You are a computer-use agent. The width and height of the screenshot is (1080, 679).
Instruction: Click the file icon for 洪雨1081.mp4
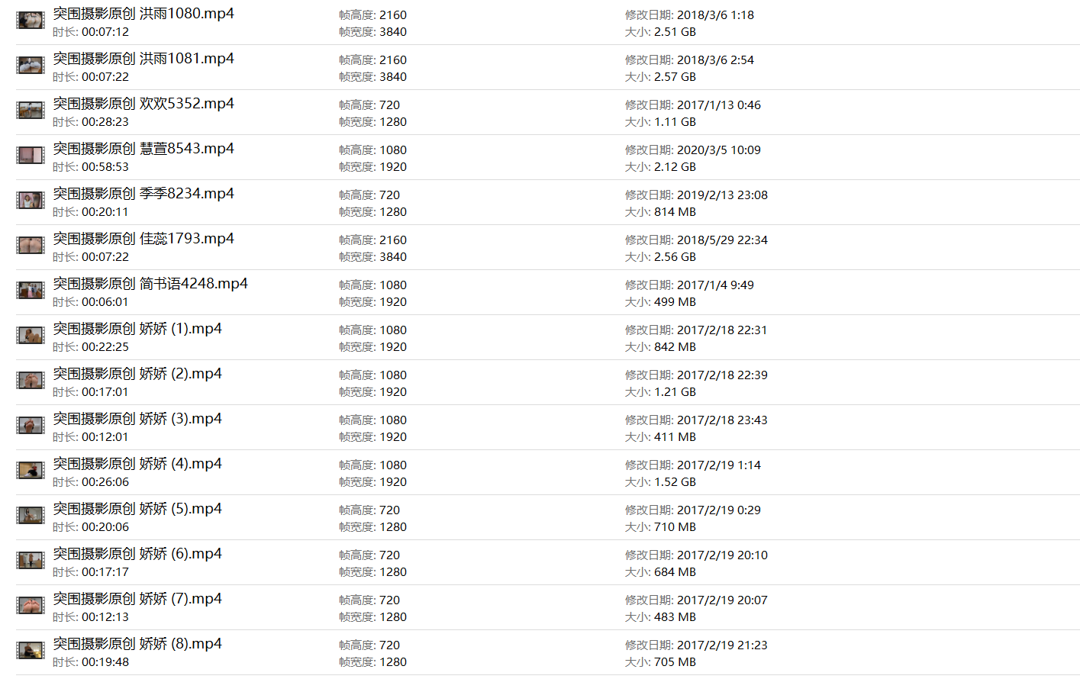[31, 66]
